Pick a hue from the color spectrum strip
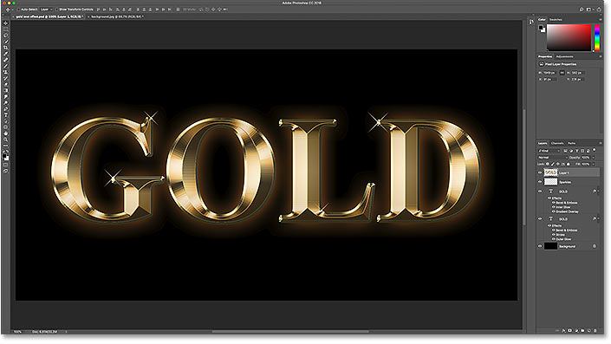Image resolution: width=611 pixels, height=344 pixels. pos(597,37)
